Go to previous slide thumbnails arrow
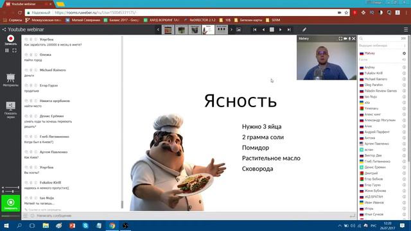Viewport: 411px width, 231px height. (x=158, y=30)
